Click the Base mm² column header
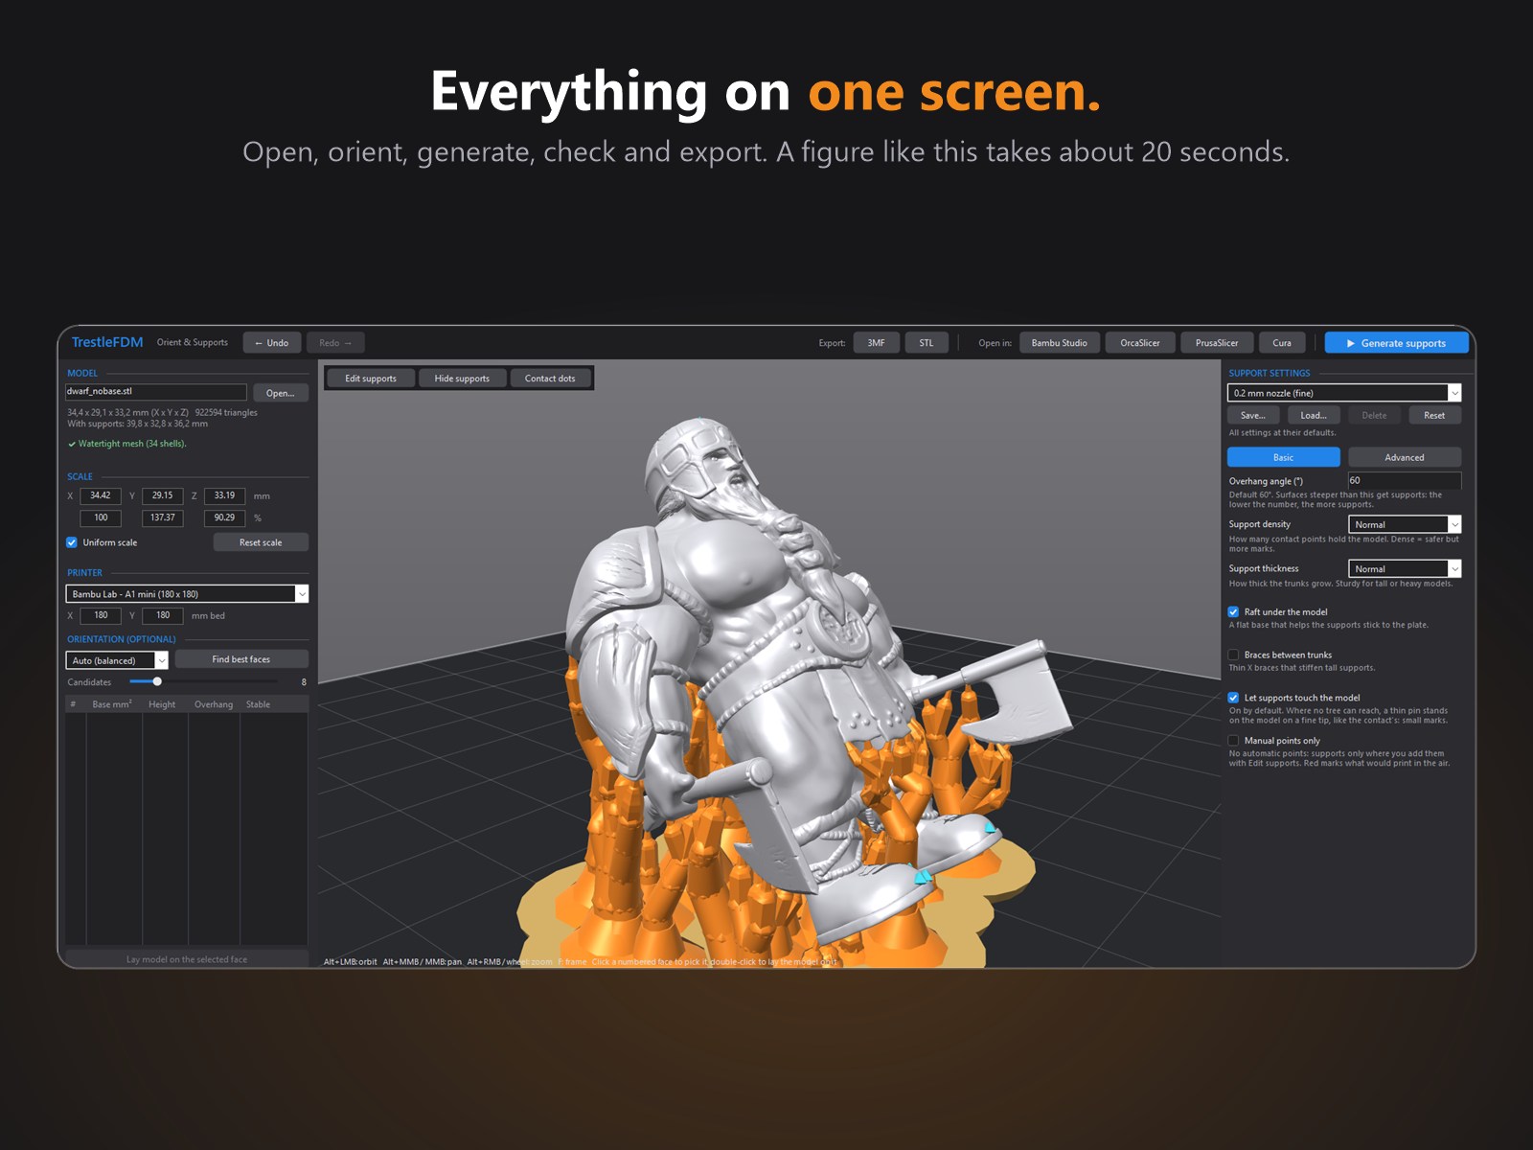Screen dimensions: 1533x1150 112,704
